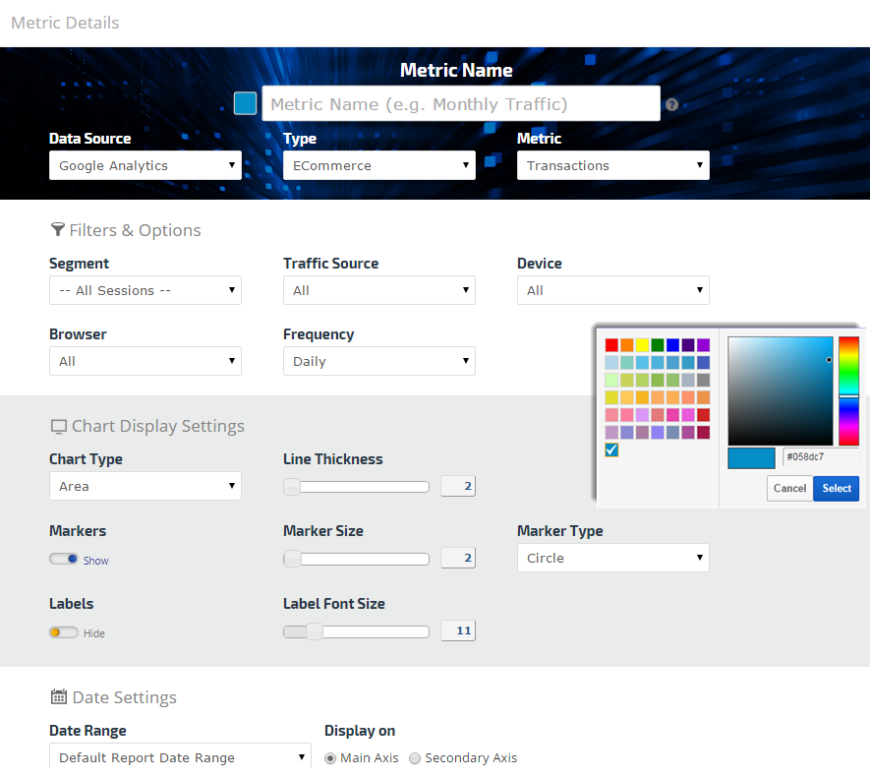Open the Marker Type dropdown
The height and width of the screenshot is (778, 870).
[613, 558]
